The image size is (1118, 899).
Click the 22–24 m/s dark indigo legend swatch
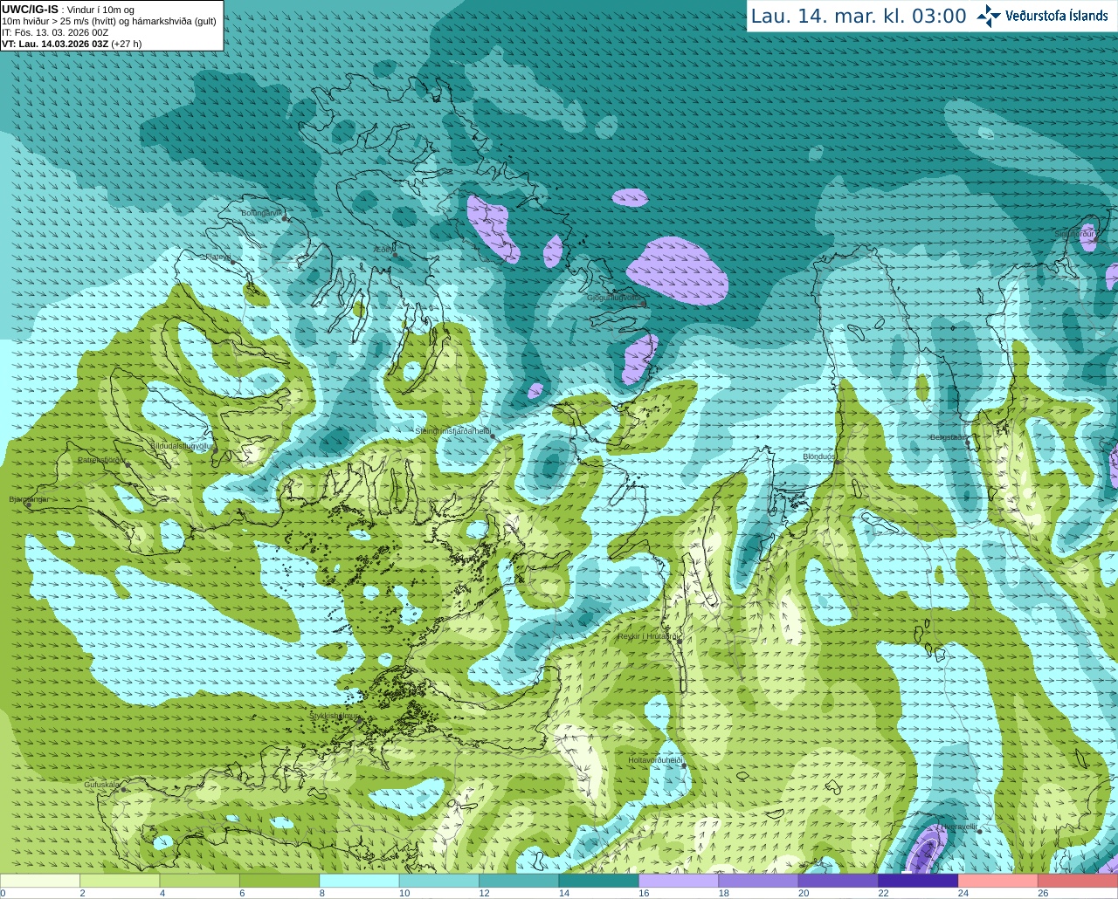click(x=918, y=881)
